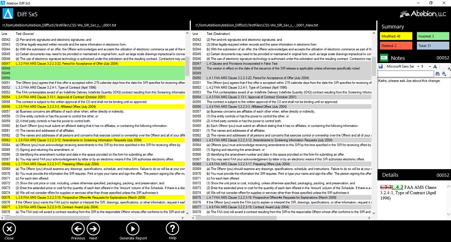Open the font size 9 dropdown

point(425,66)
